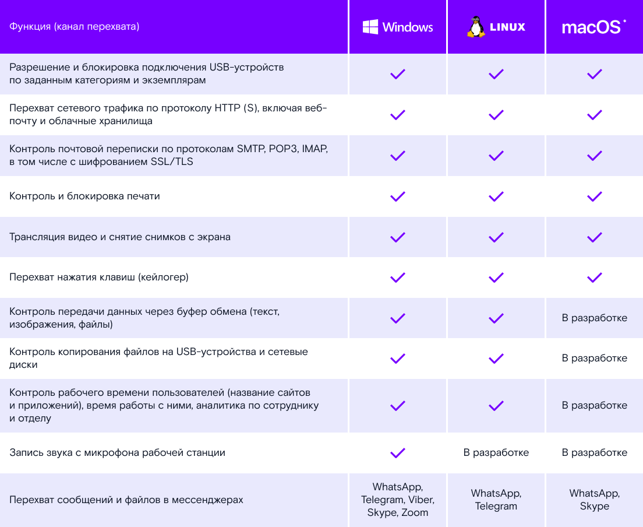
Task: Click Windows checkmark for USB-устройств connection row
Action: point(397,74)
